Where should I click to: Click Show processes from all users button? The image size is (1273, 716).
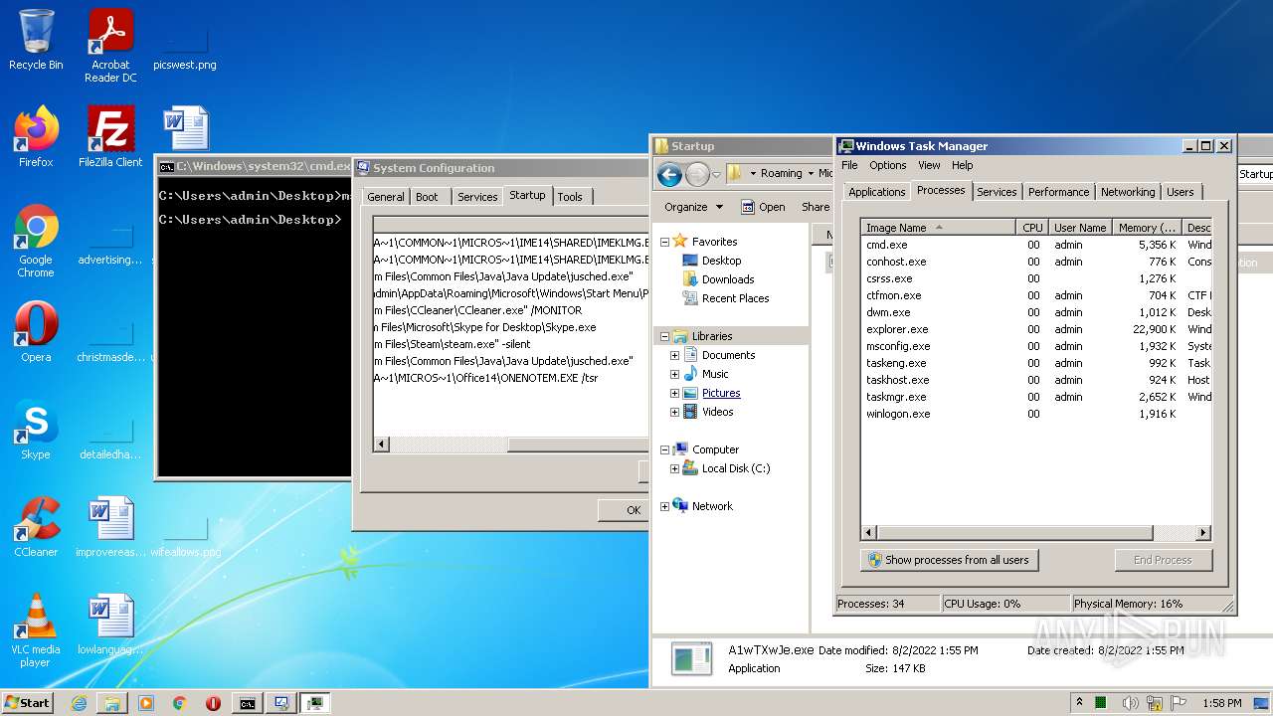pyautogui.click(x=950, y=560)
